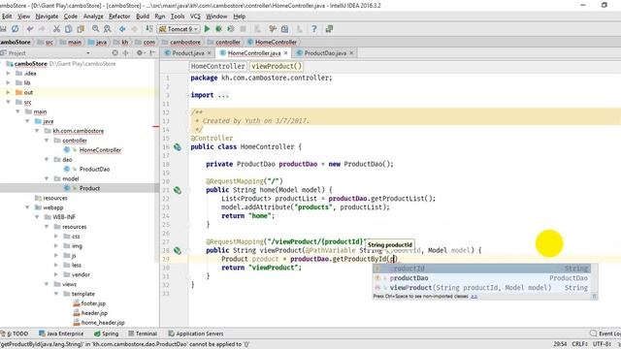This screenshot has width=621, height=349.
Task: Open footer.jsp in the project tree
Action: [93, 303]
